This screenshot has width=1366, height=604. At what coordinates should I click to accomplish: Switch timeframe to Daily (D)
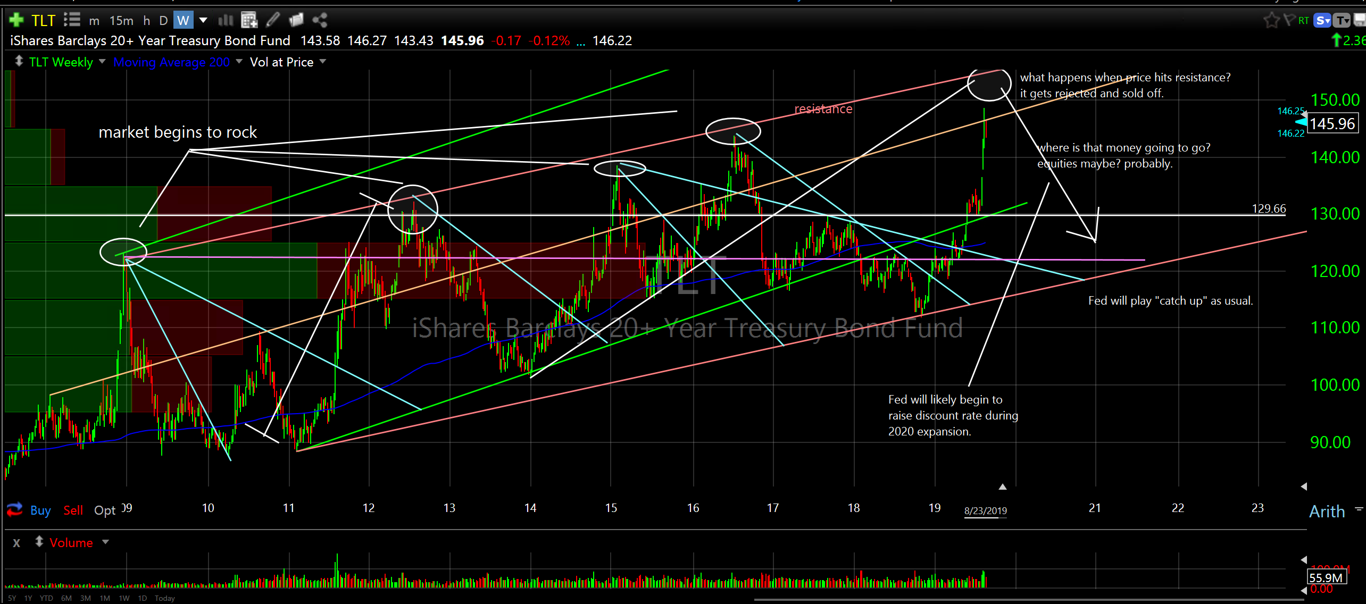point(163,21)
